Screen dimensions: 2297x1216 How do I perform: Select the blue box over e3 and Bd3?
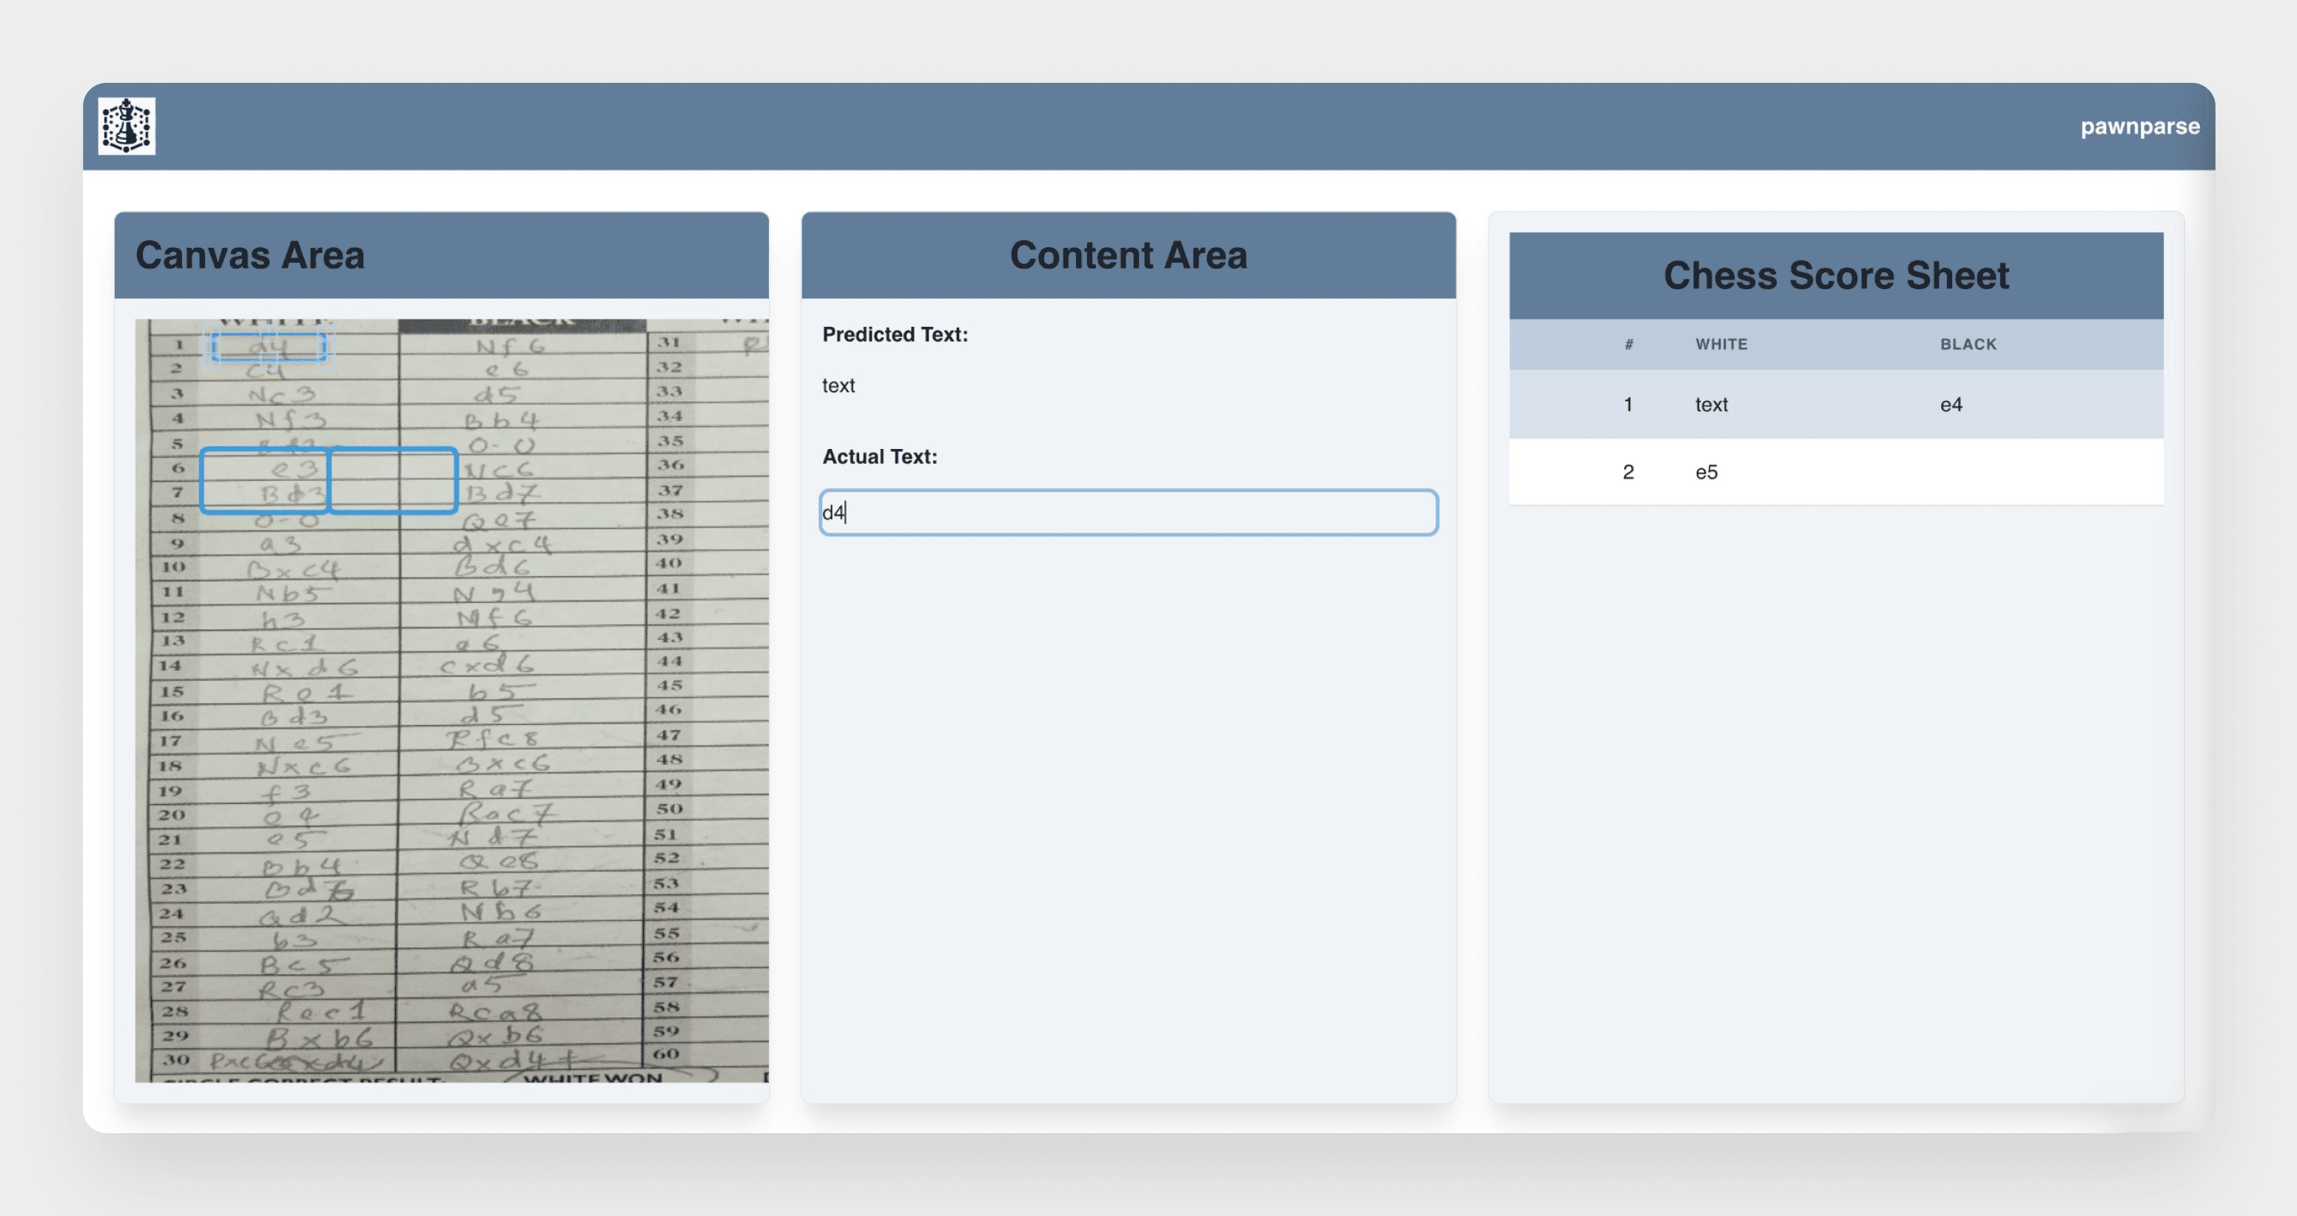coord(265,481)
